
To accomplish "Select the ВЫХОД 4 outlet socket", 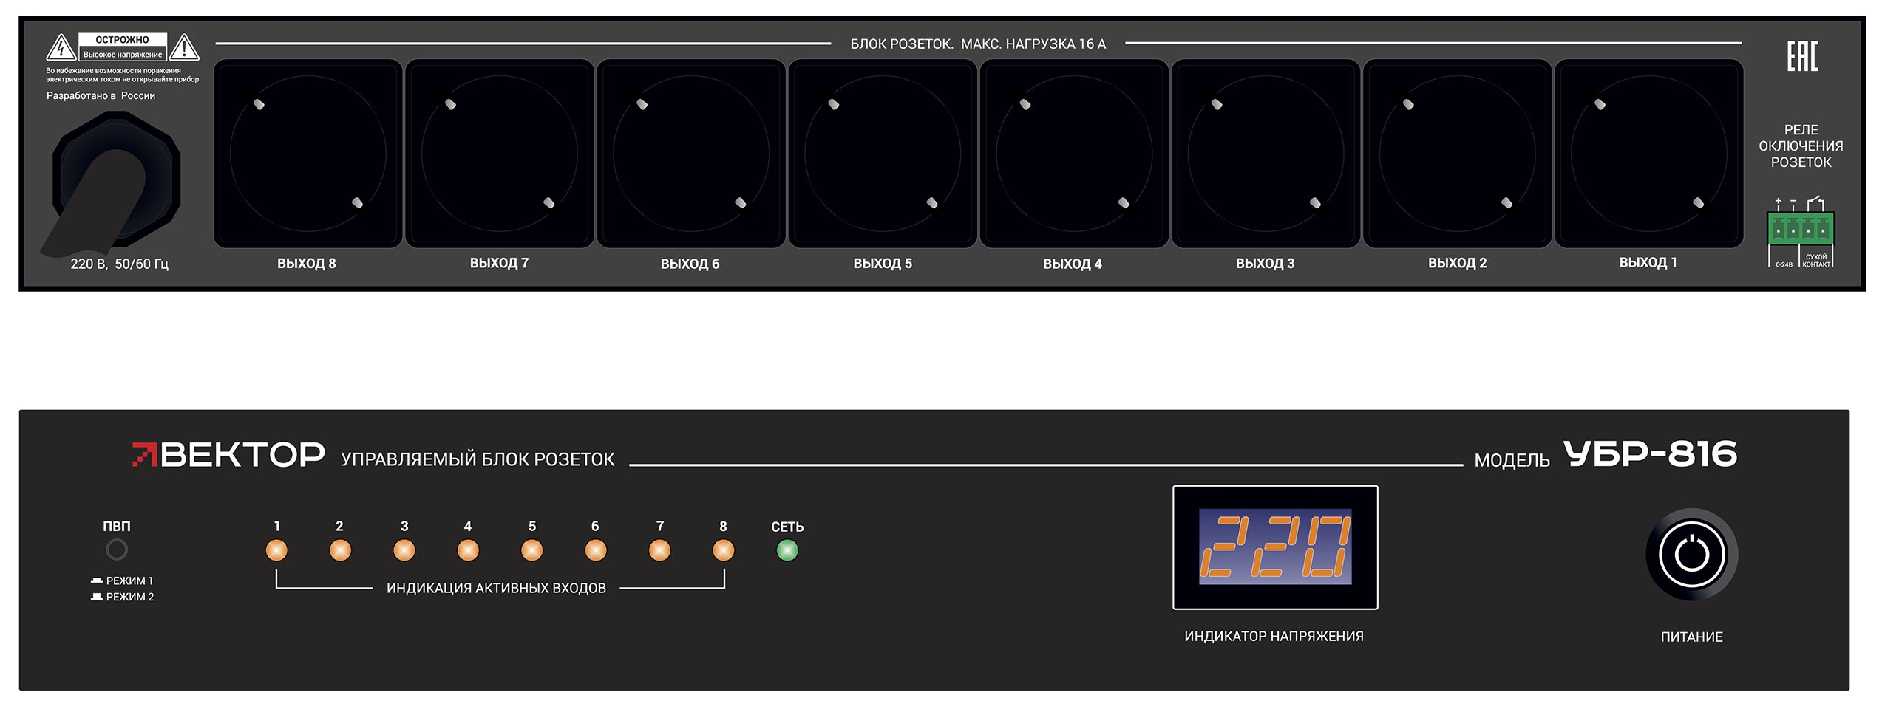I will [1074, 154].
